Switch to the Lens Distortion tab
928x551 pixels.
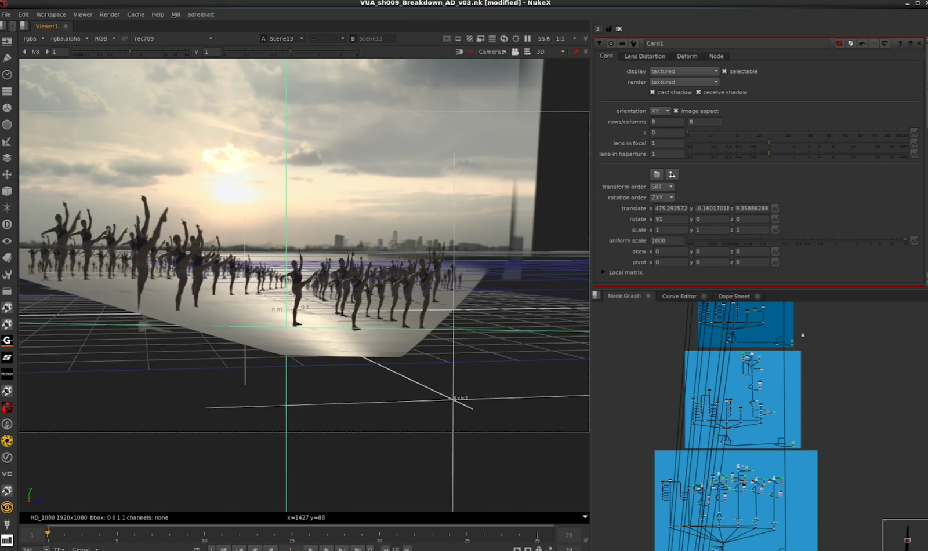pos(644,56)
